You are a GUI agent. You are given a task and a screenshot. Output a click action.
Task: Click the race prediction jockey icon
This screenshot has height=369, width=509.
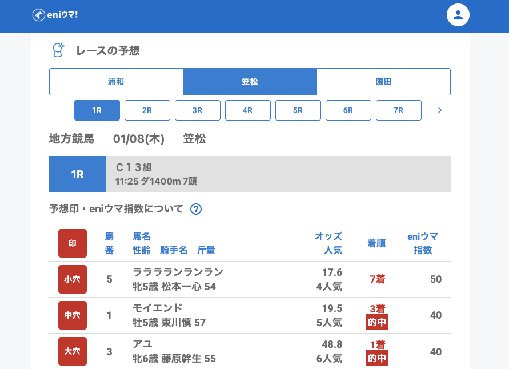pyautogui.click(x=58, y=50)
